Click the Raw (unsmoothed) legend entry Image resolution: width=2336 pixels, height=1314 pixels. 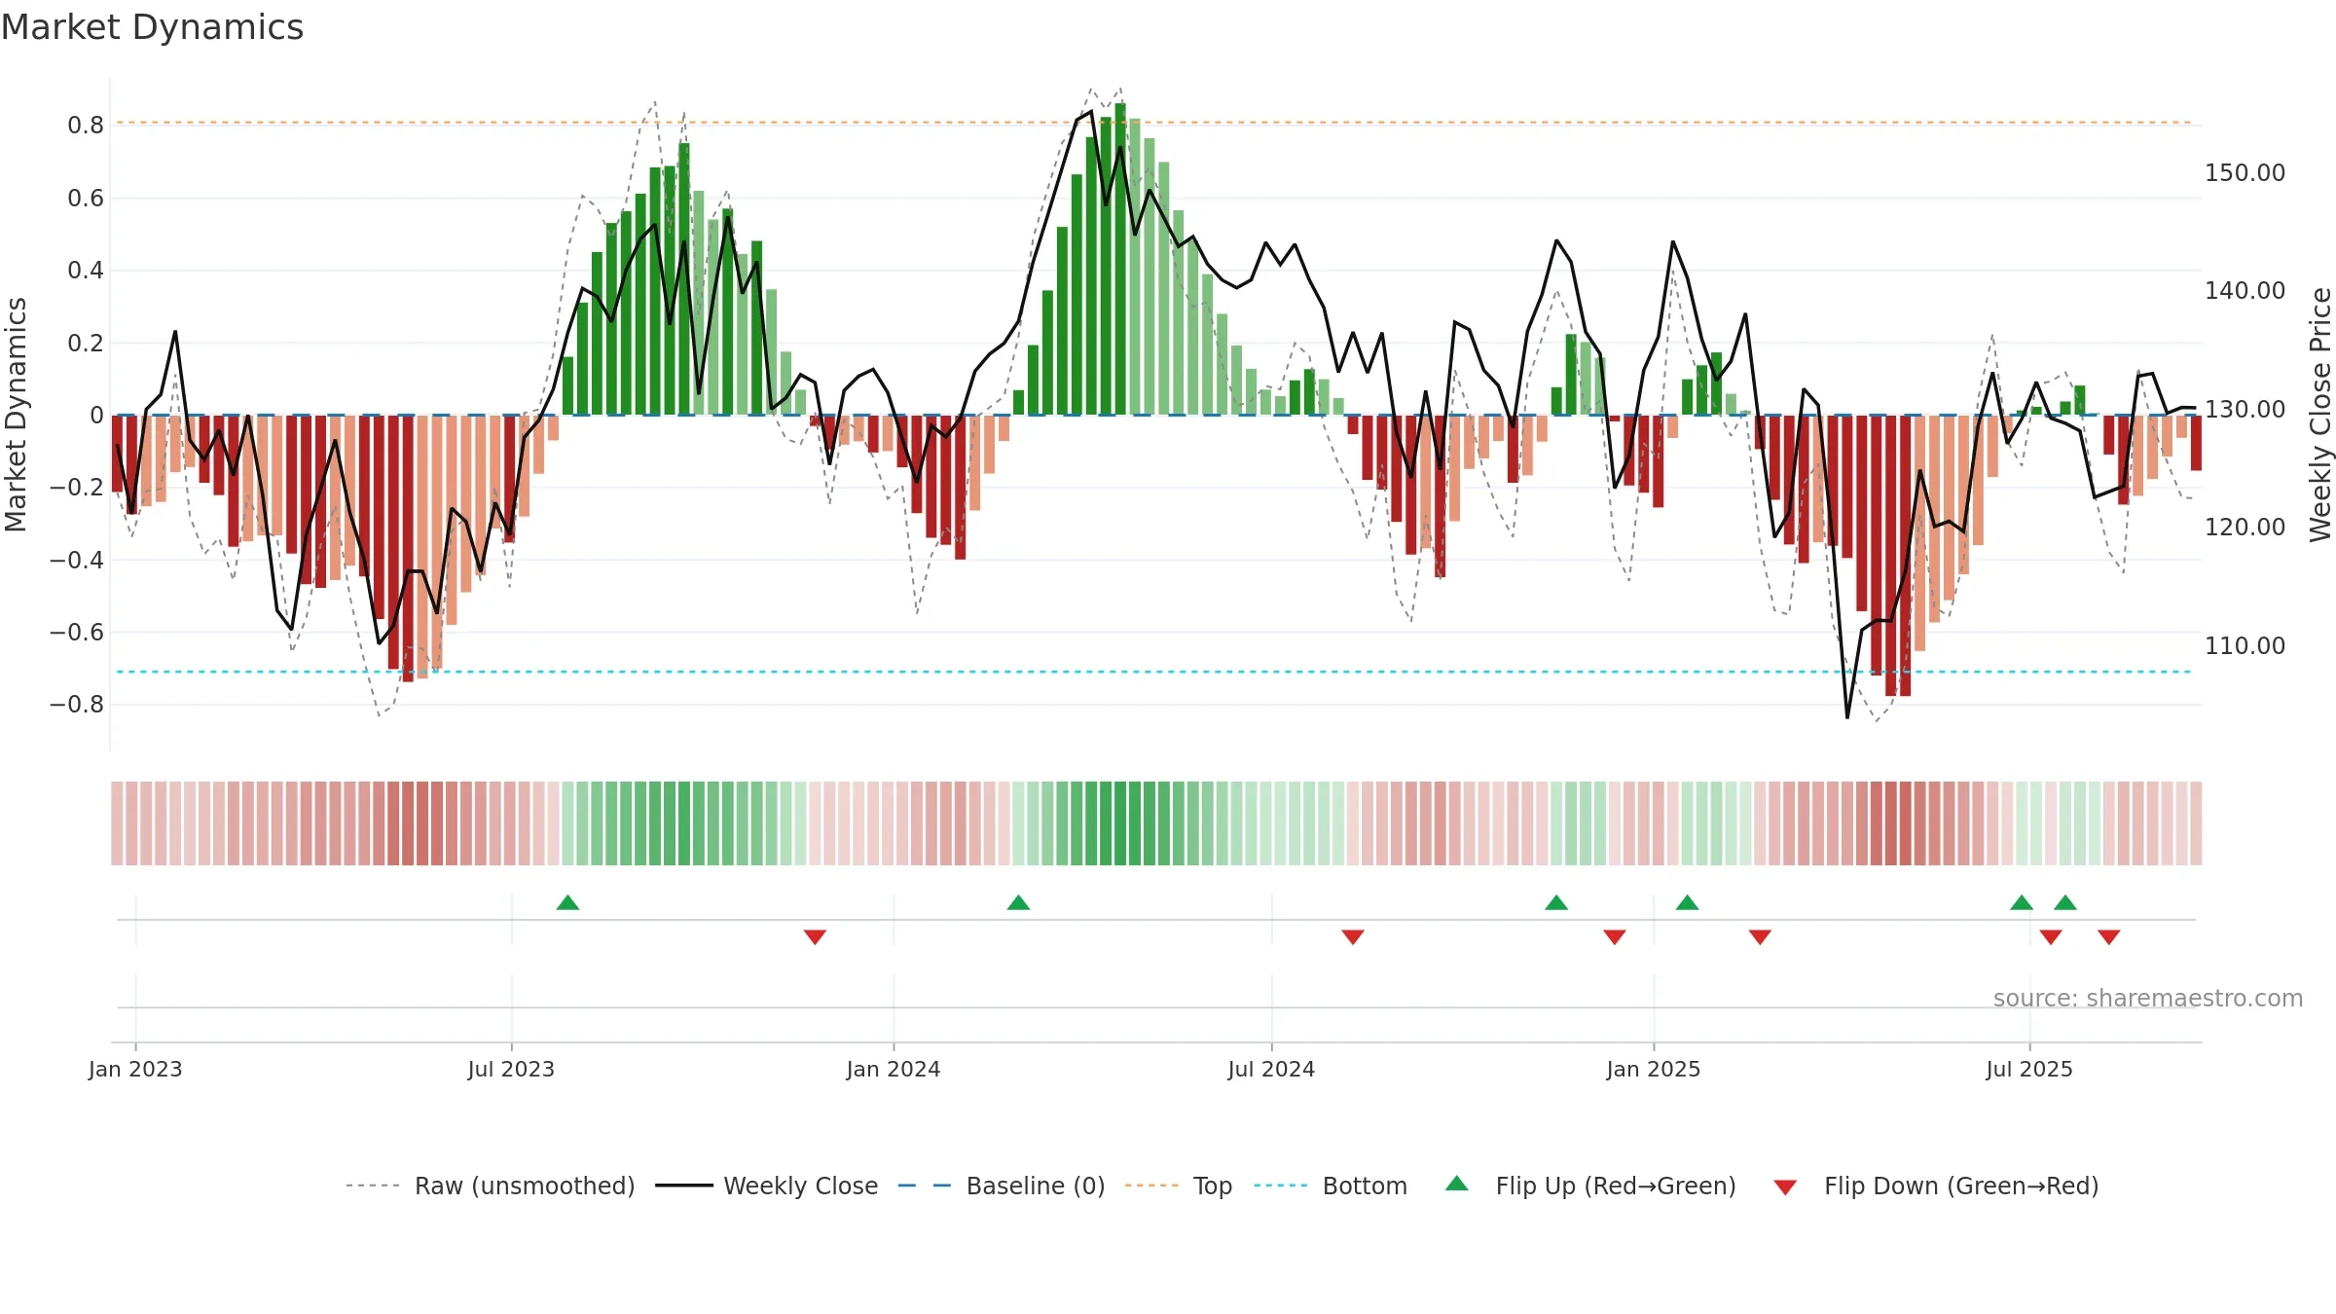491,1186
